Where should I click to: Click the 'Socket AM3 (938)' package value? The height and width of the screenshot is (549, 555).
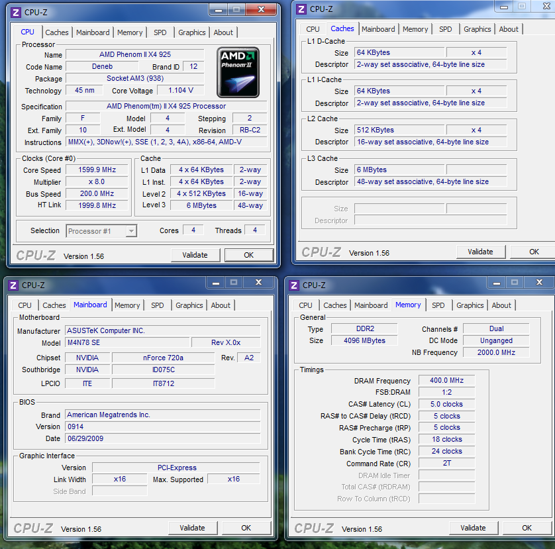(135, 78)
